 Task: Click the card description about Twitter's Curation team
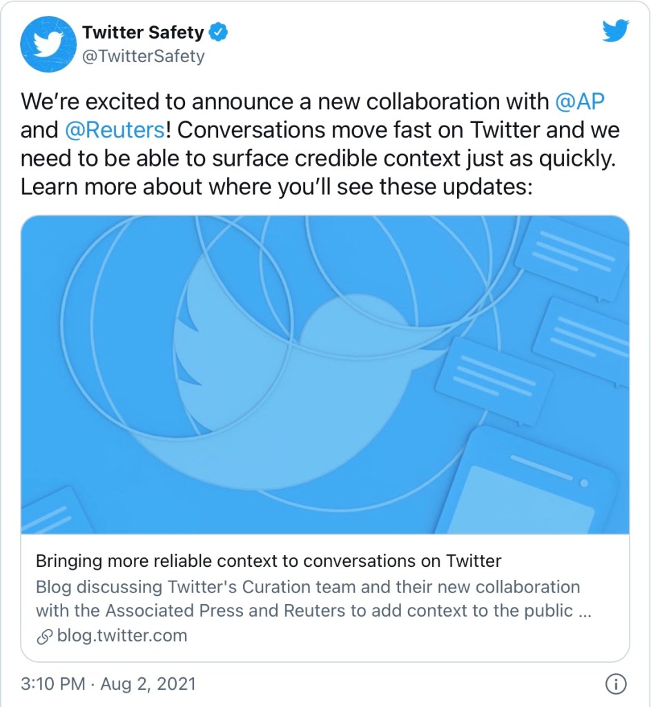[x=308, y=599]
